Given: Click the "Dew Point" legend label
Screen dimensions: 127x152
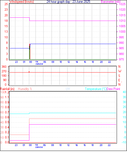Looking at the screenshot, I should click(x=113, y=89).
